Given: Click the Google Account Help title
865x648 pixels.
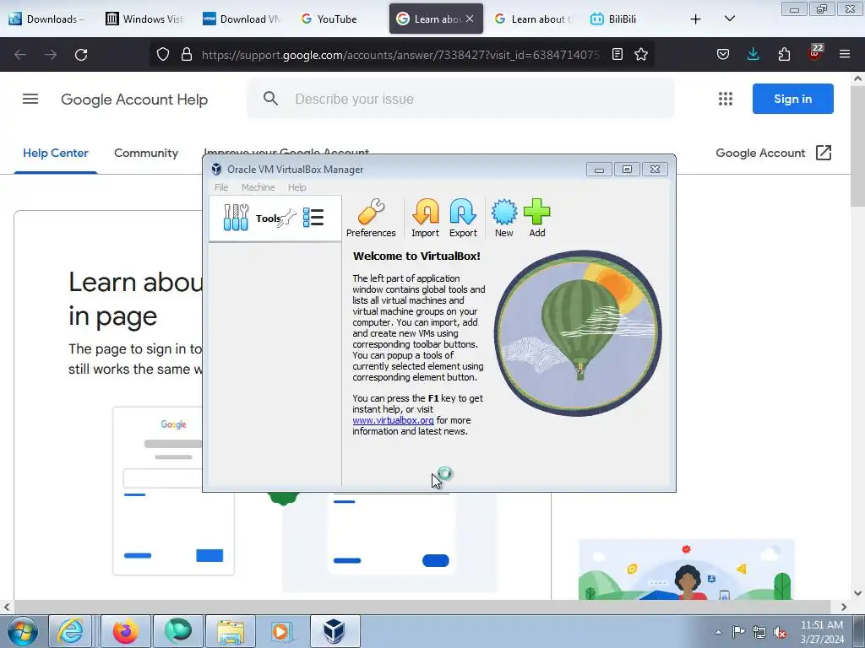Looking at the screenshot, I should coord(134,100).
